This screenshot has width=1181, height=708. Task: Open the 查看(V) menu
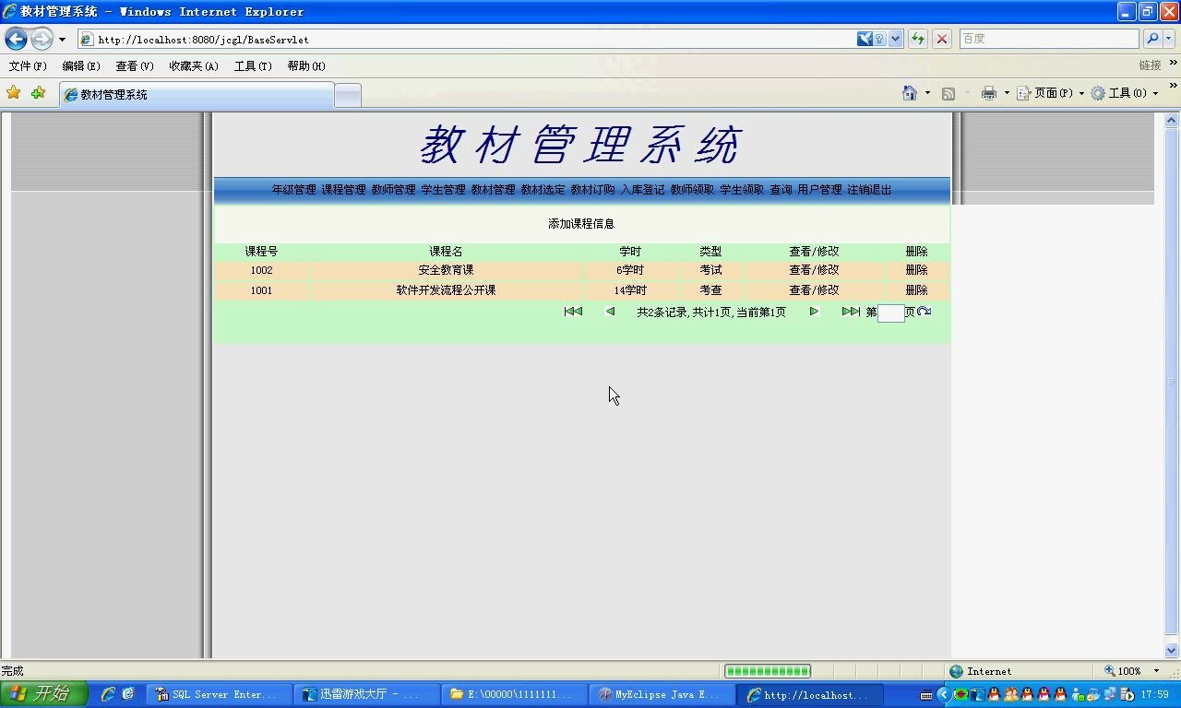point(135,66)
